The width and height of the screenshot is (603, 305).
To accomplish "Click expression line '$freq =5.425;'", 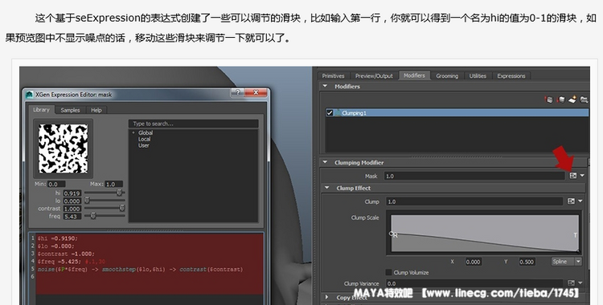I will 59,261.
